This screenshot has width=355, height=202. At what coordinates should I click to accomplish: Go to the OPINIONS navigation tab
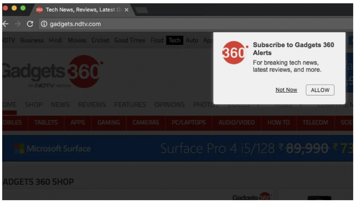(170, 105)
